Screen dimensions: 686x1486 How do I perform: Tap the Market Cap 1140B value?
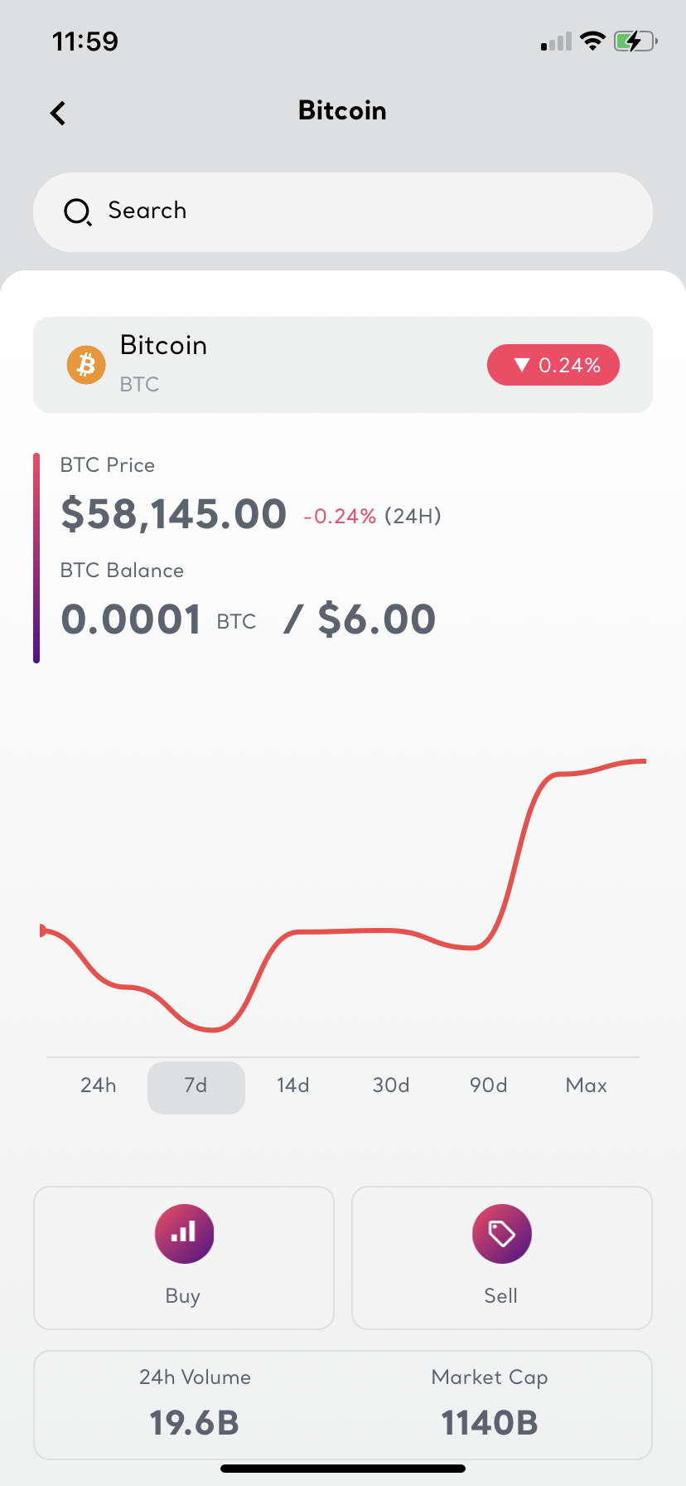490,1423
